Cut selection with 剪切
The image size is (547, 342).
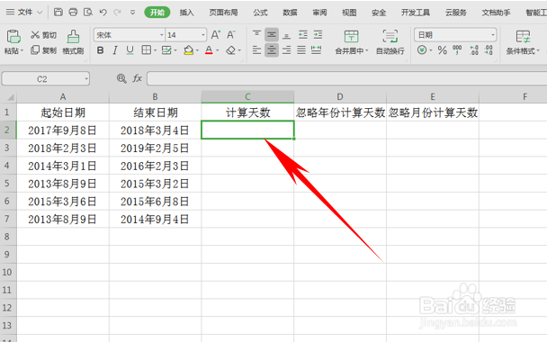43,35
